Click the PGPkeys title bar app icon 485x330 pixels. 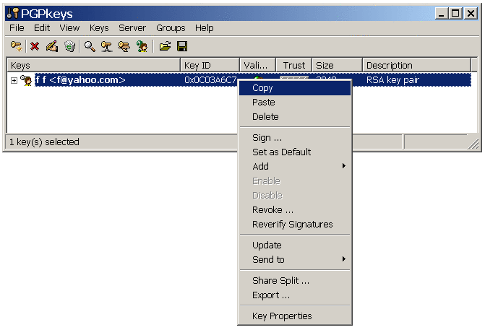coord(13,13)
